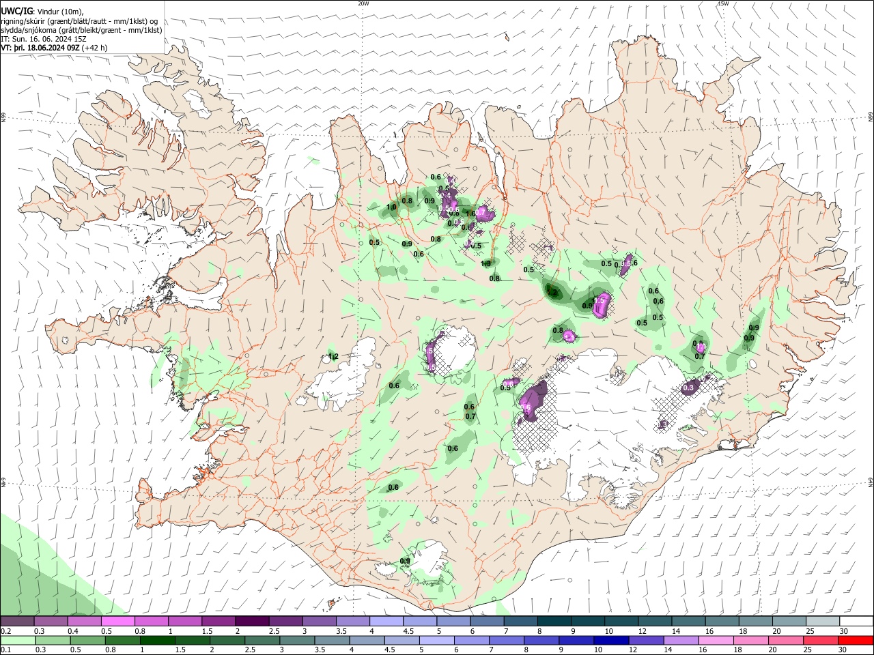Click the '15W' longitude label
The height and width of the screenshot is (655, 874).
pos(723,3)
